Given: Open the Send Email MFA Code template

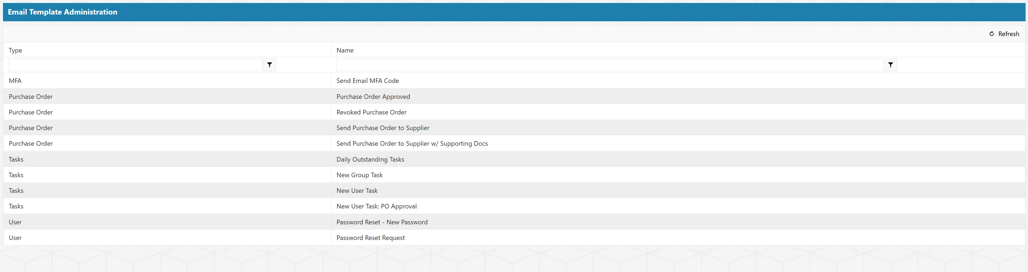Looking at the screenshot, I should click(368, 81).
